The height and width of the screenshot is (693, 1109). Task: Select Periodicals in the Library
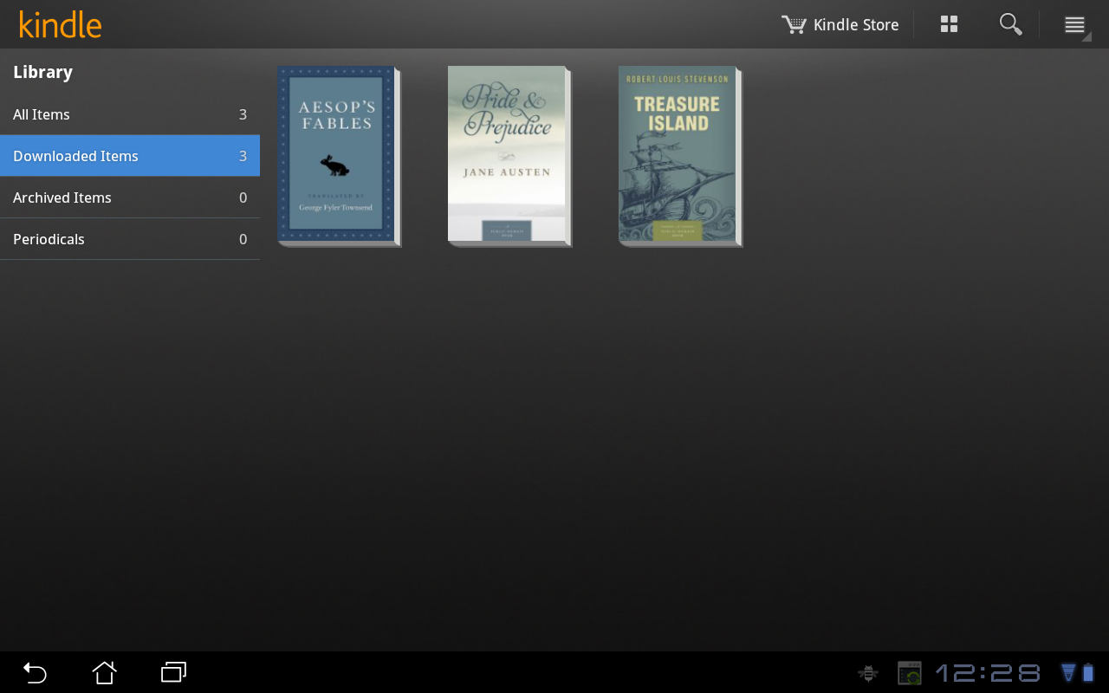[x=130, y=239]
